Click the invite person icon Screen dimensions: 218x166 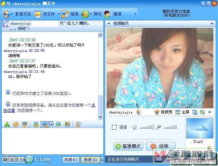coord(108,14)
